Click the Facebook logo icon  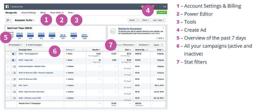[x=7, y=6]
